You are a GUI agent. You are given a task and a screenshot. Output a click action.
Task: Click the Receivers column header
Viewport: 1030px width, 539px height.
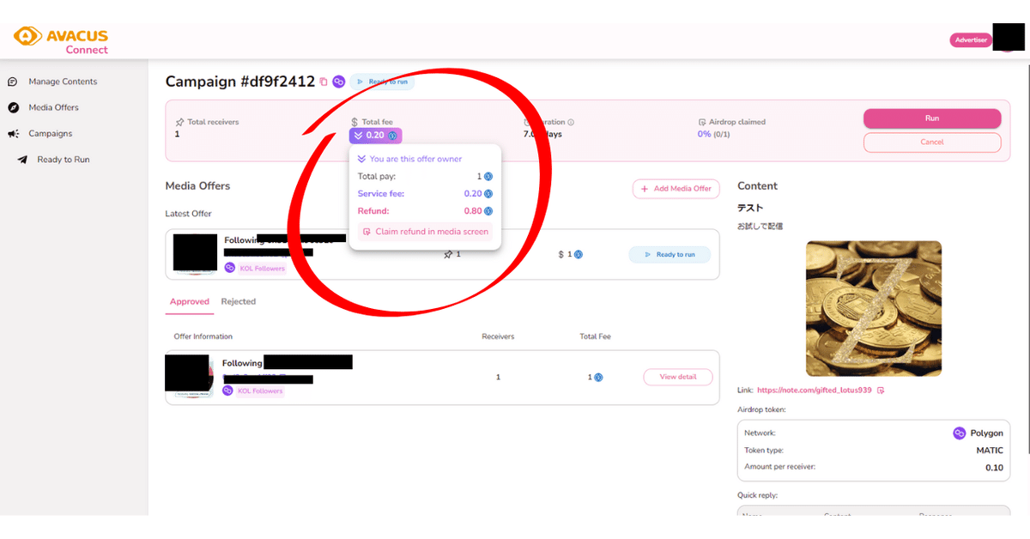click(498, 336)
